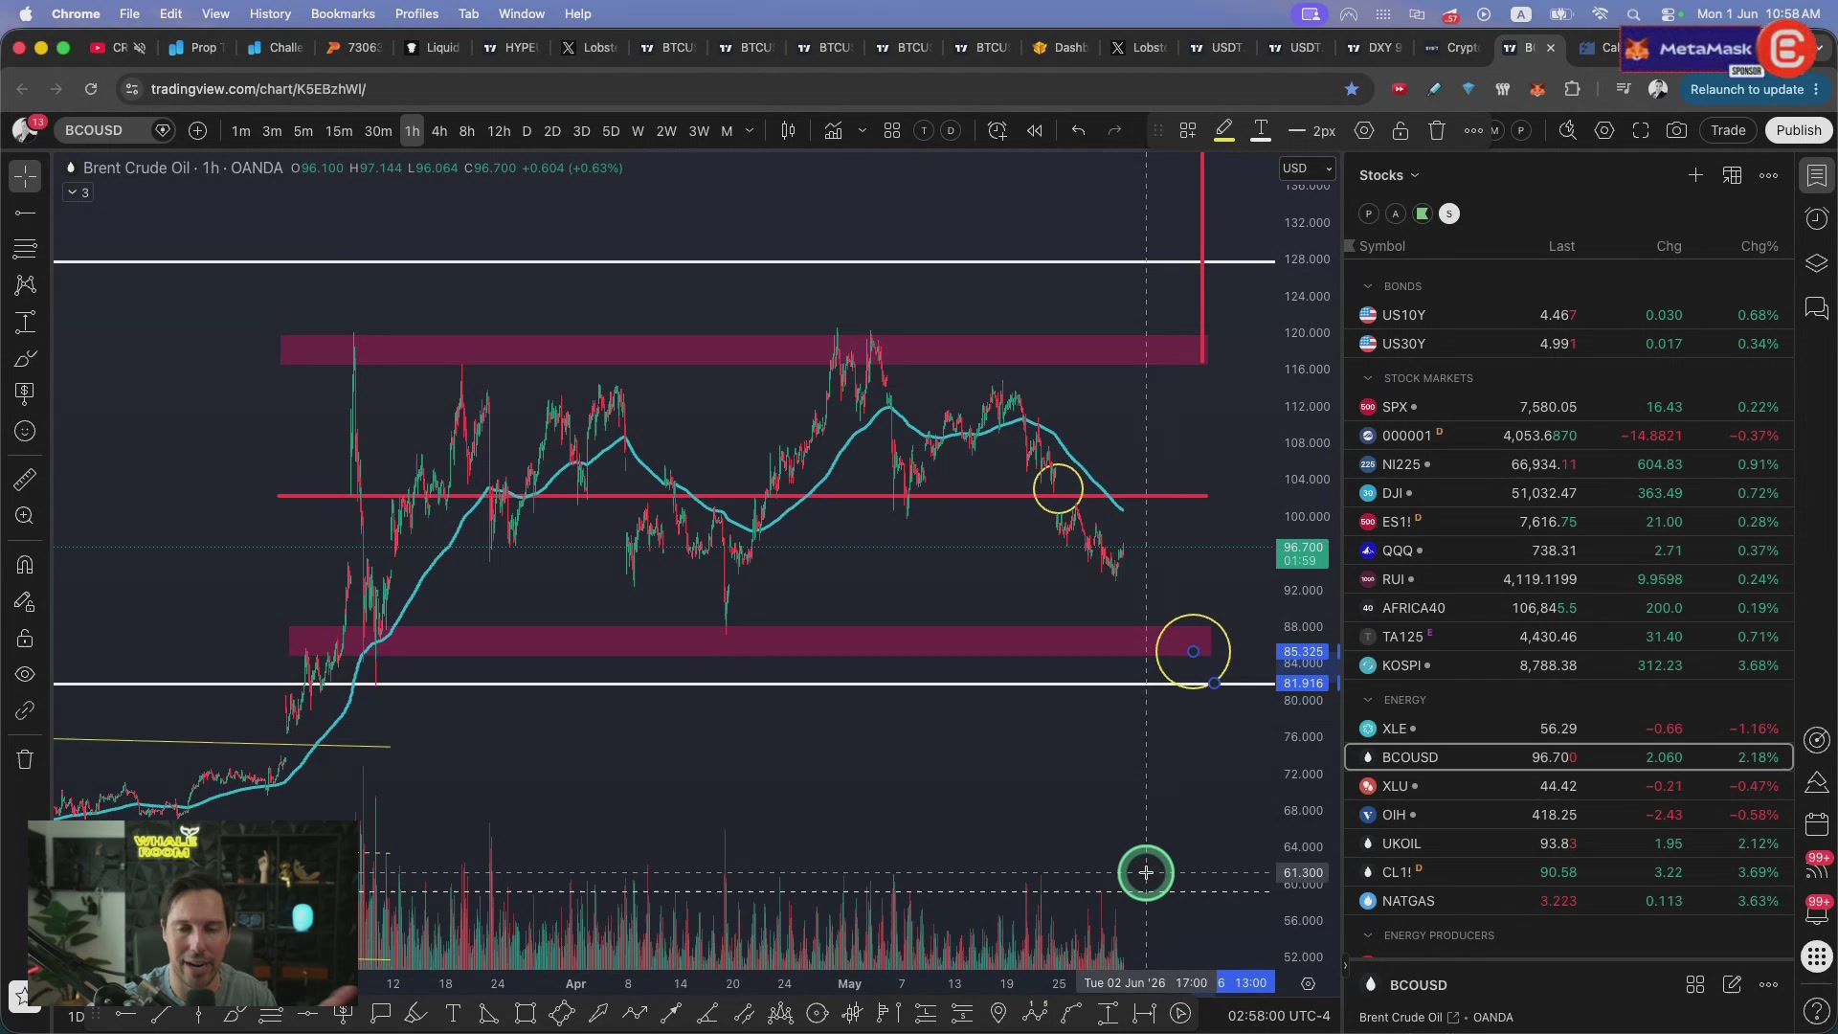This screenshot has height=1034, width=1838.
Task: Take a chart snapshot with camera icon
Action: [1676, 131]
